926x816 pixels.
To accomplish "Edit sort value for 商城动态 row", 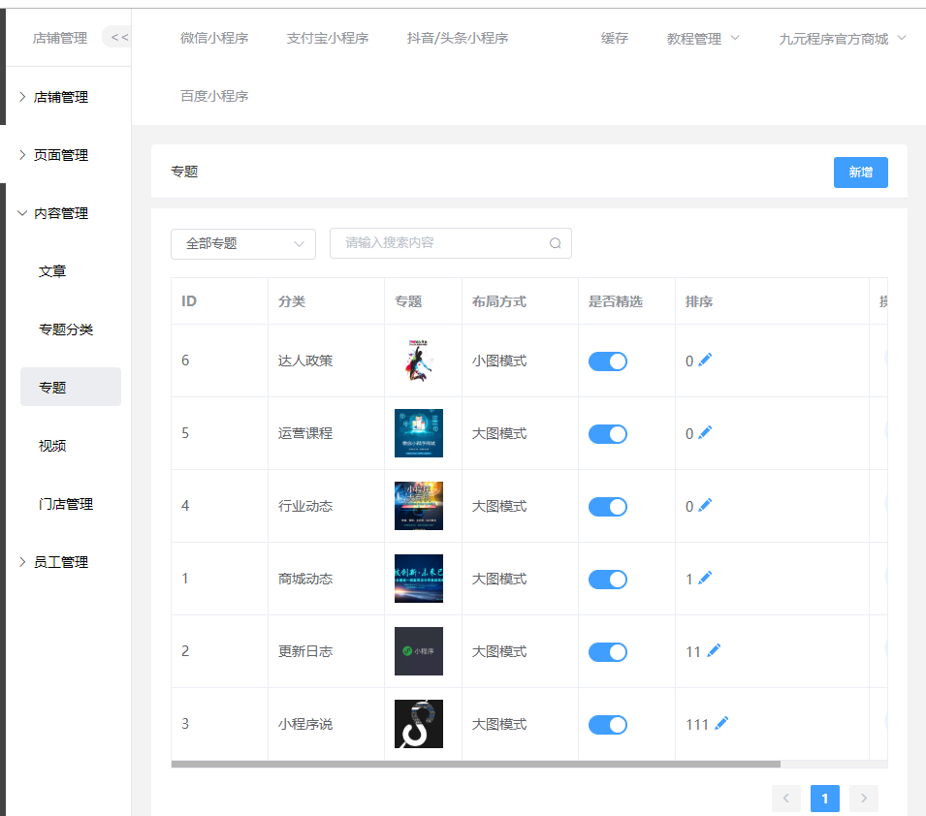I will 705,579.
